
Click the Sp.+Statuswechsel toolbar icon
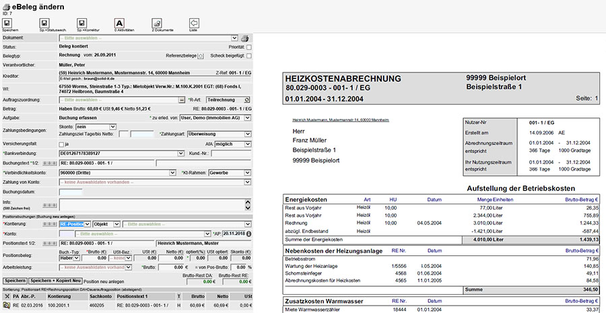tap(45, 23)
